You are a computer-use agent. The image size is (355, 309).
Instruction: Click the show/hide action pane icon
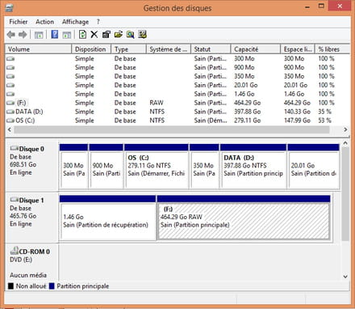(66, 35)
